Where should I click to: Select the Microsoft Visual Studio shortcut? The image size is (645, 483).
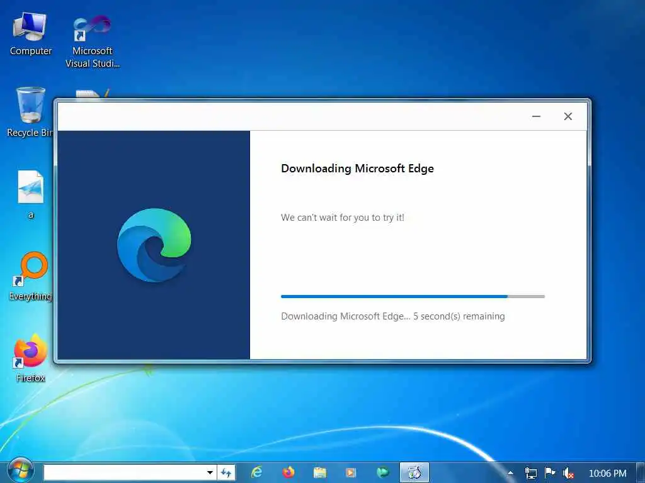(93, 41)
